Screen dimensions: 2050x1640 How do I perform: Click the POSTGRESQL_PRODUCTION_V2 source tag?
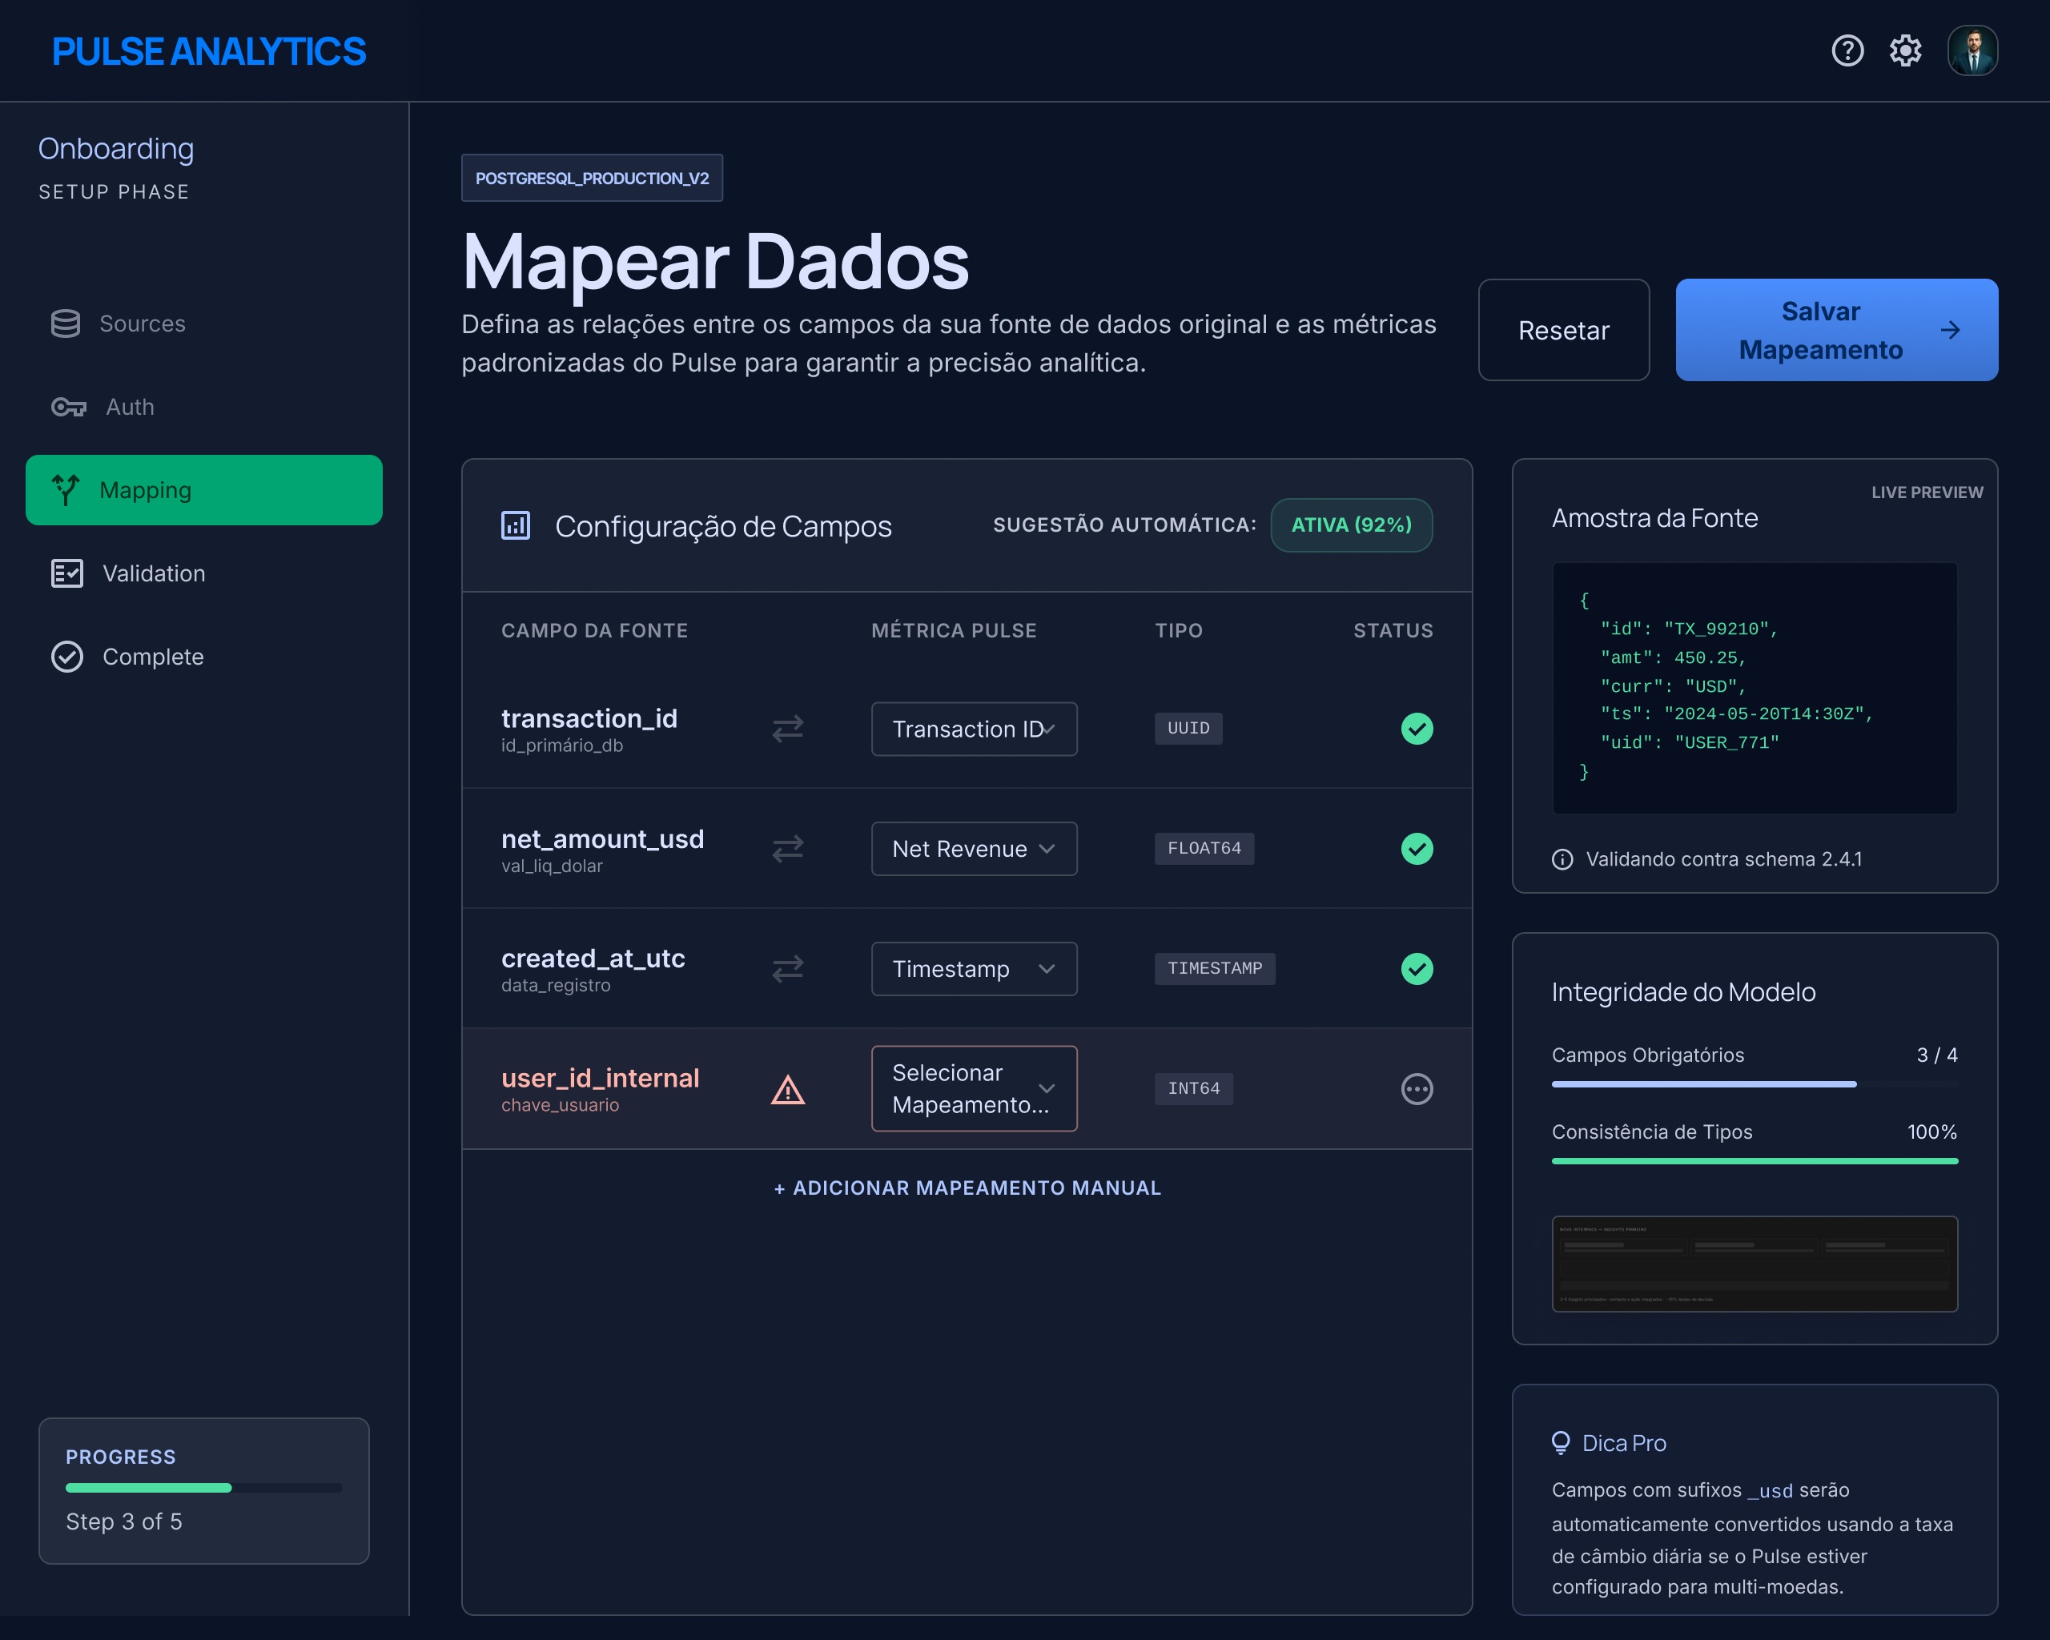[592, 178]
